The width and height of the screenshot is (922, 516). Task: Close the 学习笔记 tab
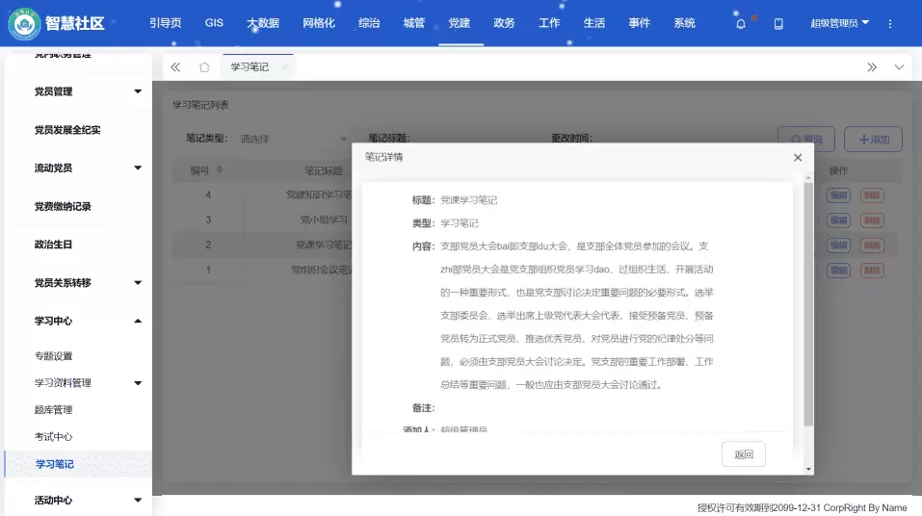284,67
